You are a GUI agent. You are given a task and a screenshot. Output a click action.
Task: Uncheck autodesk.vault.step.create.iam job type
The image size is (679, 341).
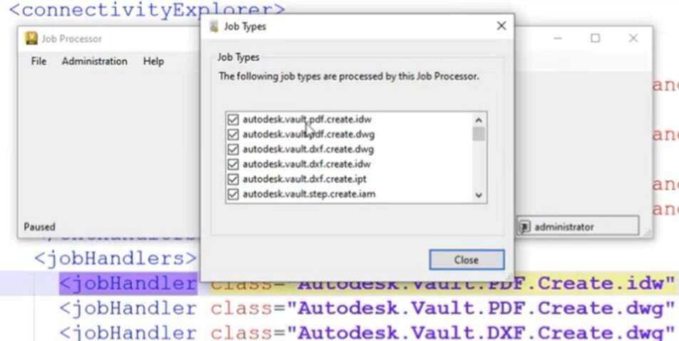click(x=233, y=194)
